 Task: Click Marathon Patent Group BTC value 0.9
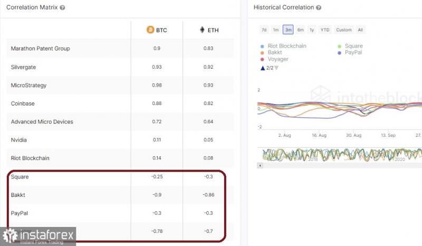(157, 48)
